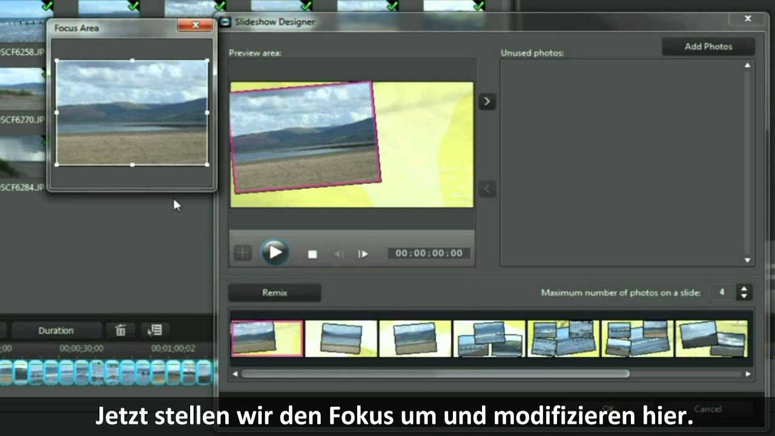Click the top-right handle of the focus area
Viewport: 775px width, 436px height.
point(207,61)
